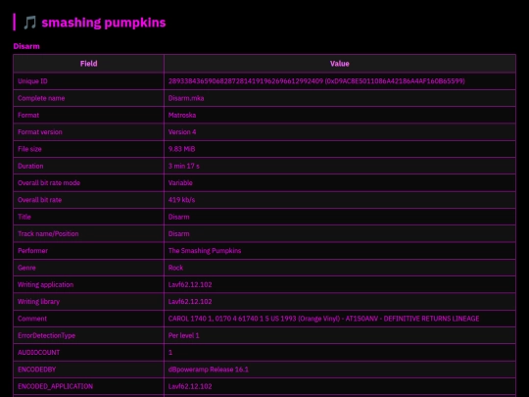Screen dimensions: 529x397
Task: Select the 'Title' field cell
Action: pyautogui.click(x=89, y=217)
